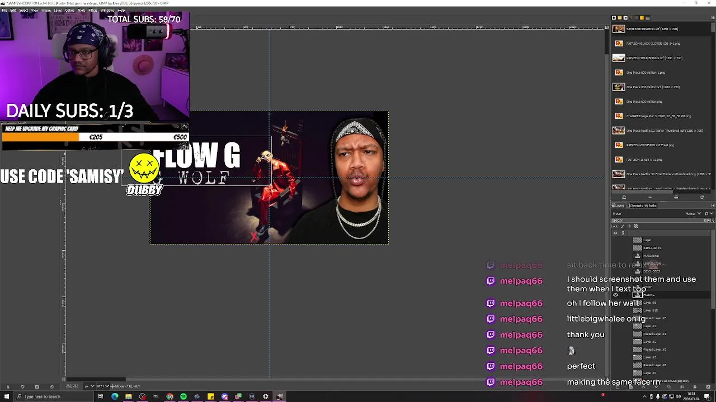Select the S1E17-20 #1 layer

652,248
